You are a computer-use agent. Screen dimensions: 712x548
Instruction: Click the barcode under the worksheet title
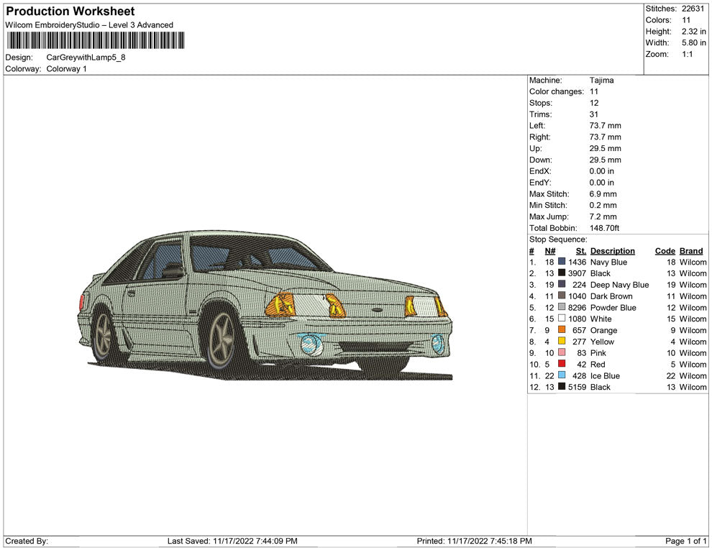[x=94, y=40]
